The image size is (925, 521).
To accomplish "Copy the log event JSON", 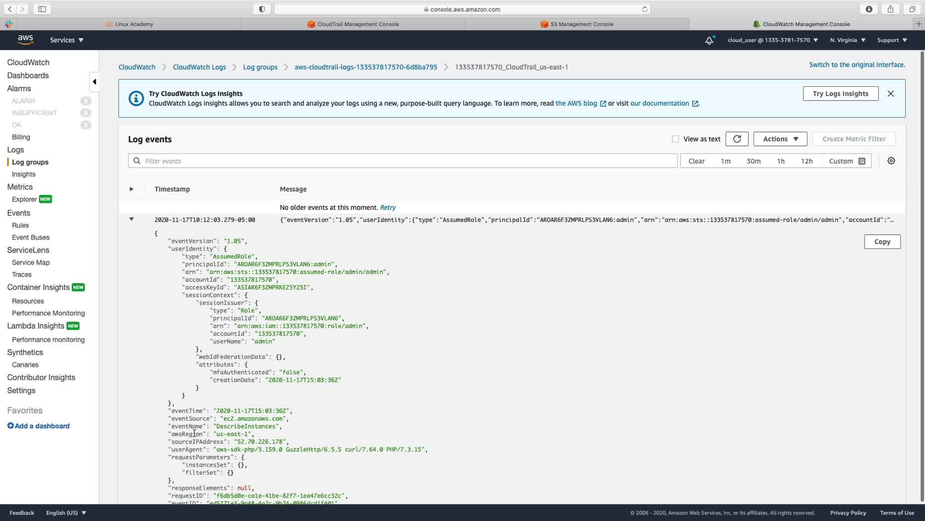I will 882,242.
